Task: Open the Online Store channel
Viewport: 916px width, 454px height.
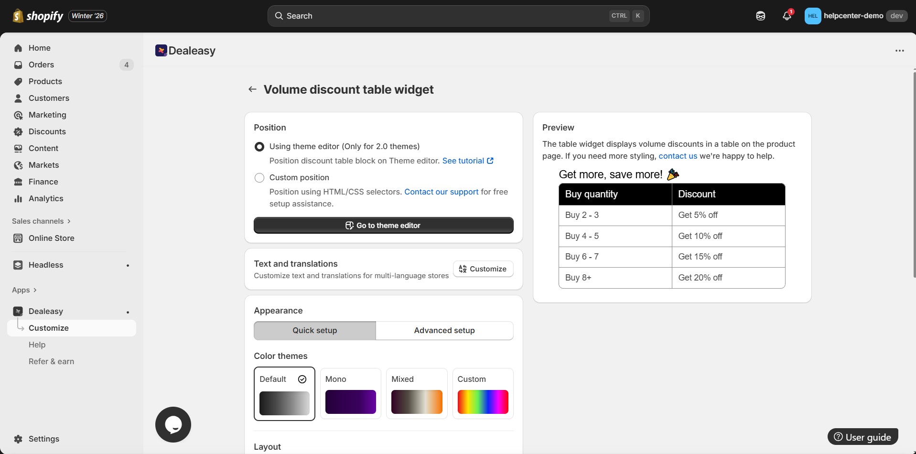Action: [x=51, y=238]
